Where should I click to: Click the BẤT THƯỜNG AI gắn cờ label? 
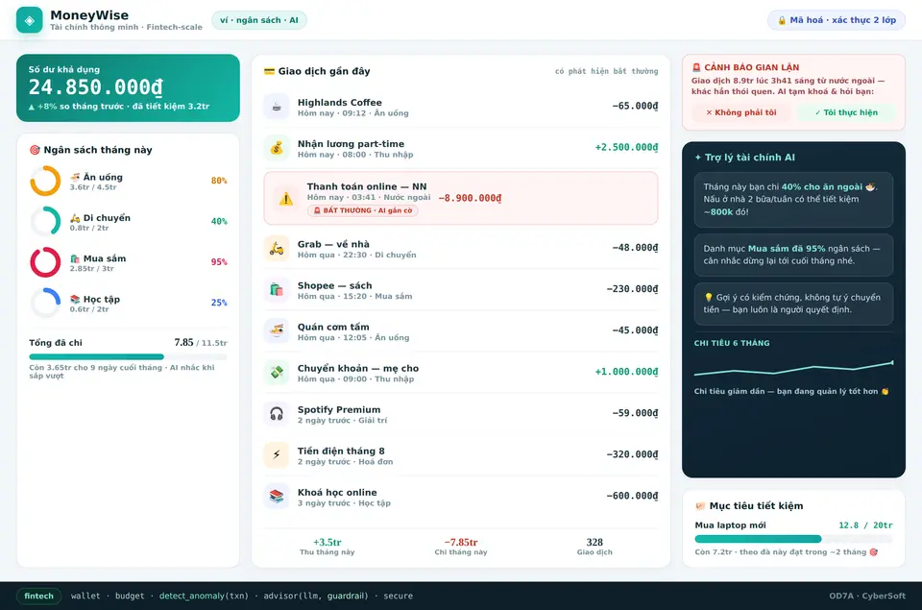pos(363,210)
